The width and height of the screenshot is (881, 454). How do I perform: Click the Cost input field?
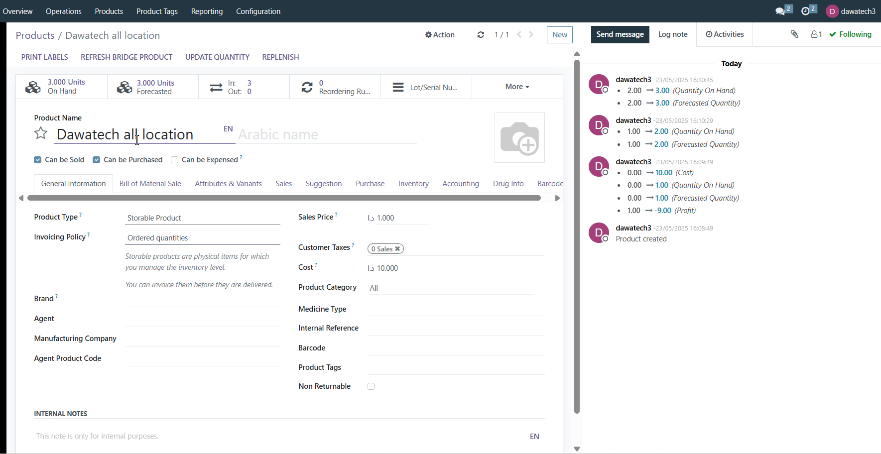click(x=402, y=268)
